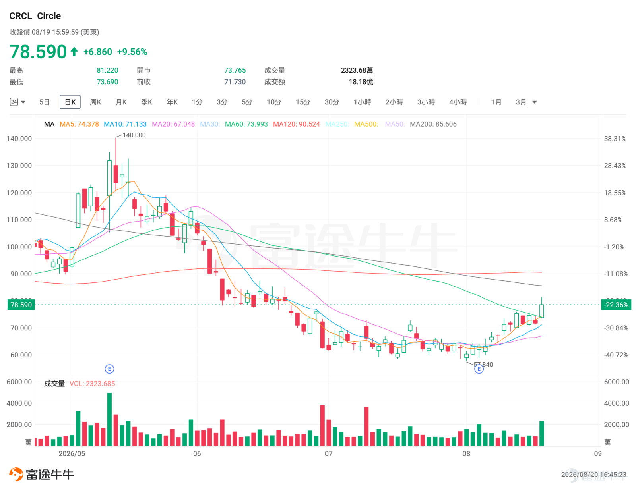The height and width of the screenshot is (490, 636).
Task: Click the CRCL Circle stock title
Action: (x=35, y=16)
